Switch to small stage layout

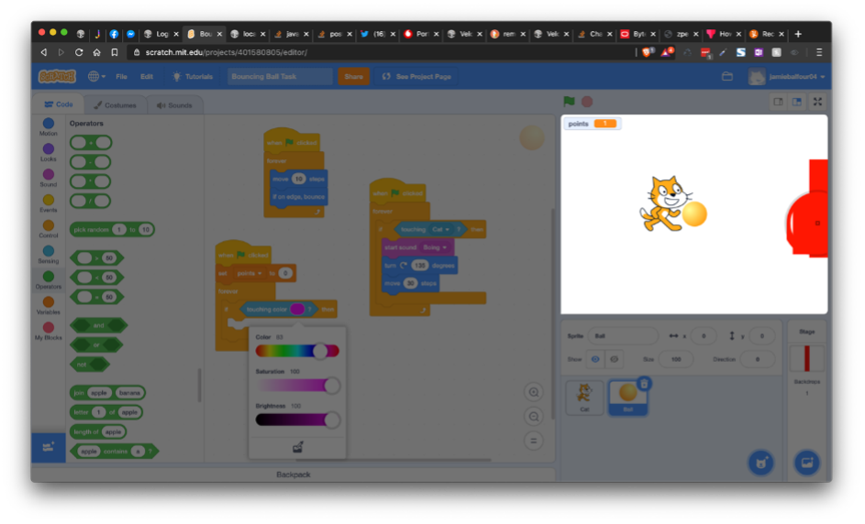pos(778,102)
